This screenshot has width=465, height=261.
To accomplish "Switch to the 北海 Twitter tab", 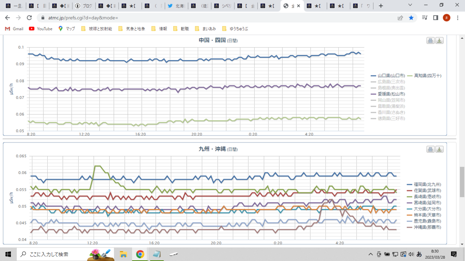I will tap(176, 6).
